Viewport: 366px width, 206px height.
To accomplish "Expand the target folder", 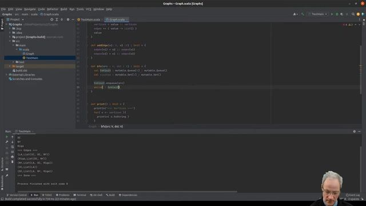I will click(10, 66).
